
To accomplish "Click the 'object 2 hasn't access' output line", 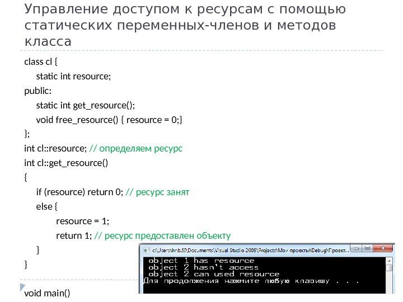I will (x=203, y=267).
